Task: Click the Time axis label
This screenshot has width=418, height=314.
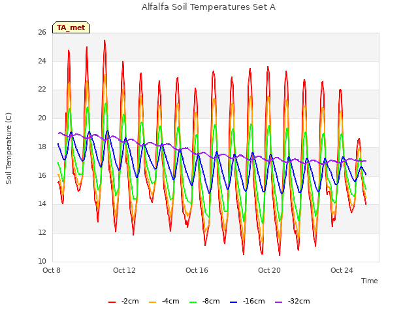Action: (370, 281)
